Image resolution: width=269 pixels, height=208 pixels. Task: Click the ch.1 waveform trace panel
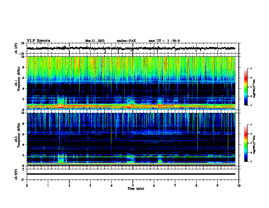(133, 48)
